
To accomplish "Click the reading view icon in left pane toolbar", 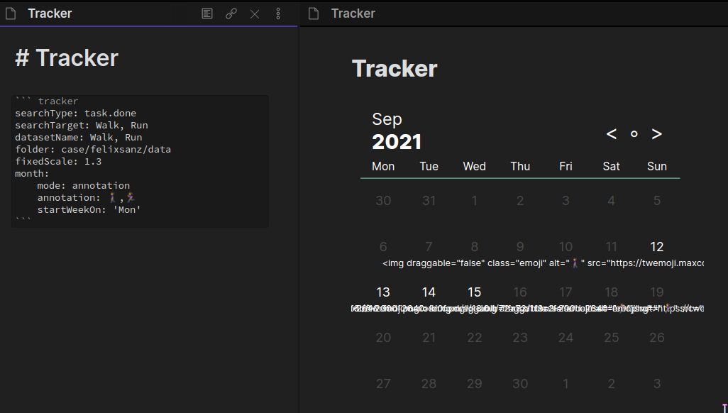I will (206, 13).
